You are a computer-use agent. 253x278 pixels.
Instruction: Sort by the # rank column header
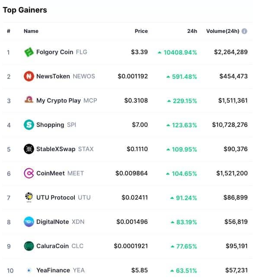point(9,31)
